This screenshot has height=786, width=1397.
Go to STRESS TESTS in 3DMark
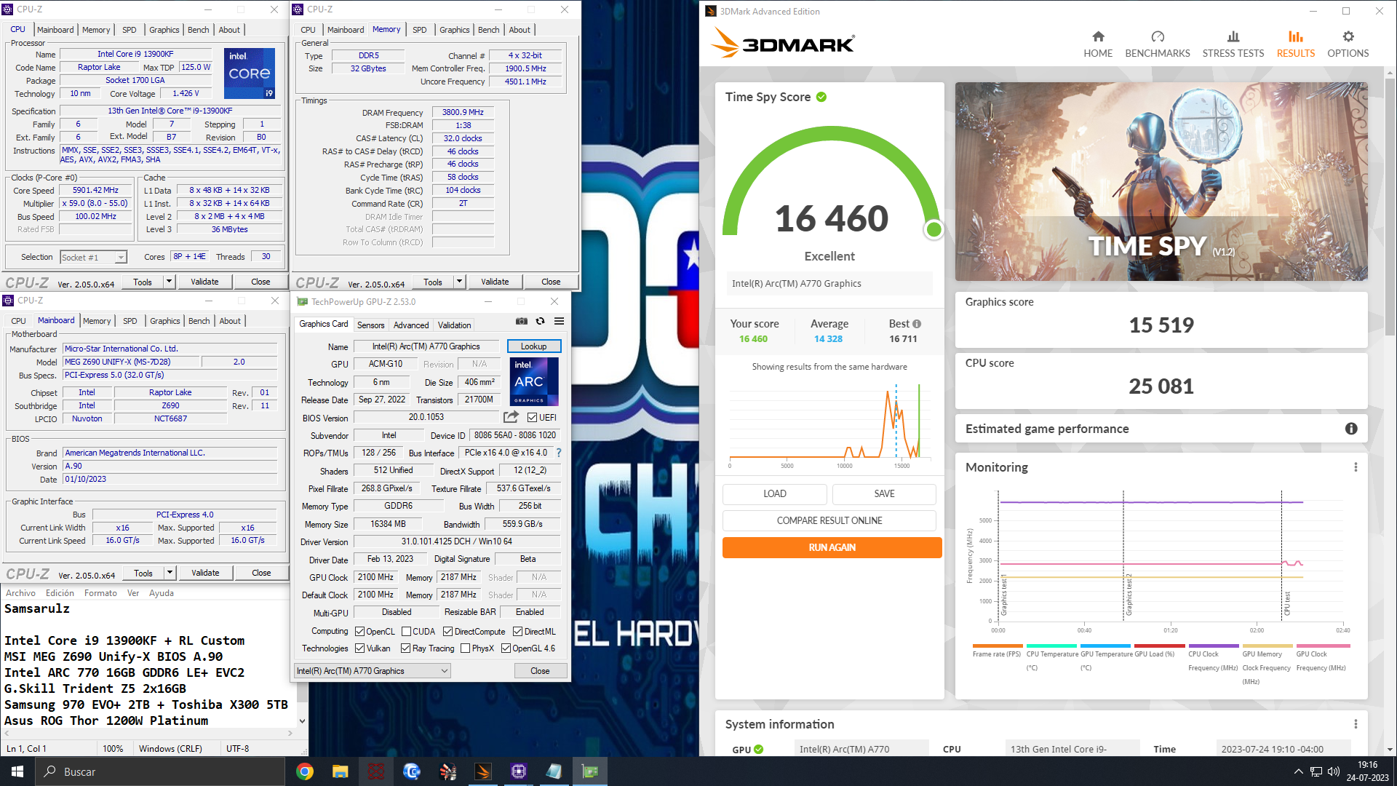[x=1233, y=44]
